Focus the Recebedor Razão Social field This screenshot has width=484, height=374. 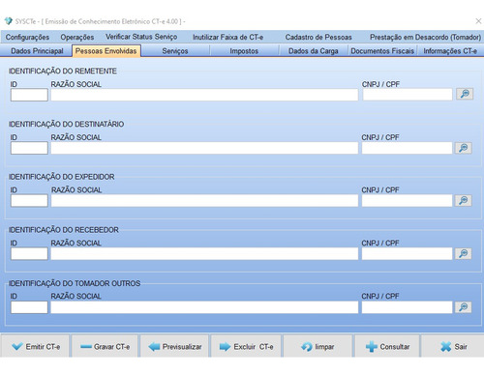(x=204, y=254)
